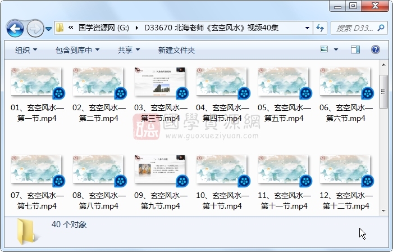Maximize the Explorer window
Viewport: 393px width, 252px height.
pyautogui.click(x=353, y=6)
